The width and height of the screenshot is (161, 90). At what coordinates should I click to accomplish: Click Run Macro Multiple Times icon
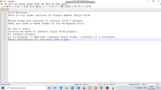[87, 6]
